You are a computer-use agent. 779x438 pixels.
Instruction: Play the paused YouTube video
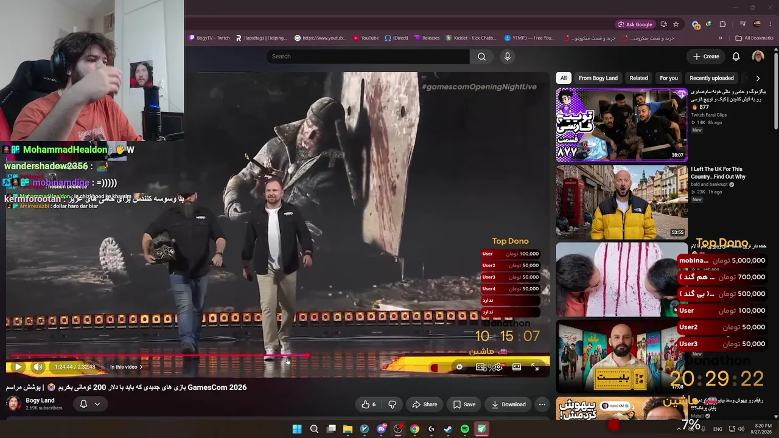[x=18, y=367]
